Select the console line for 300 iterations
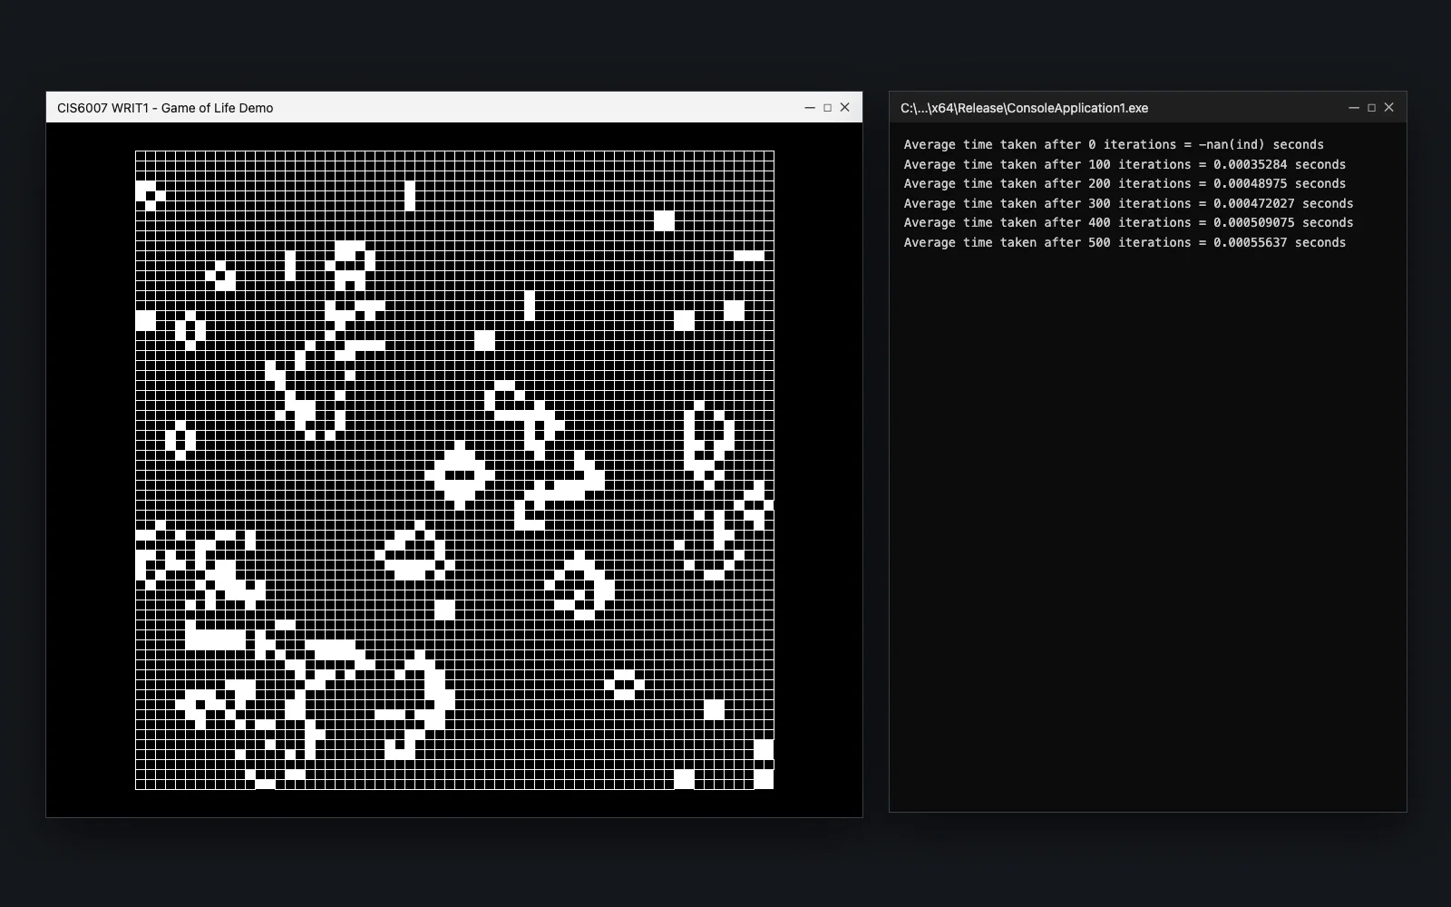 (1128, 203)
